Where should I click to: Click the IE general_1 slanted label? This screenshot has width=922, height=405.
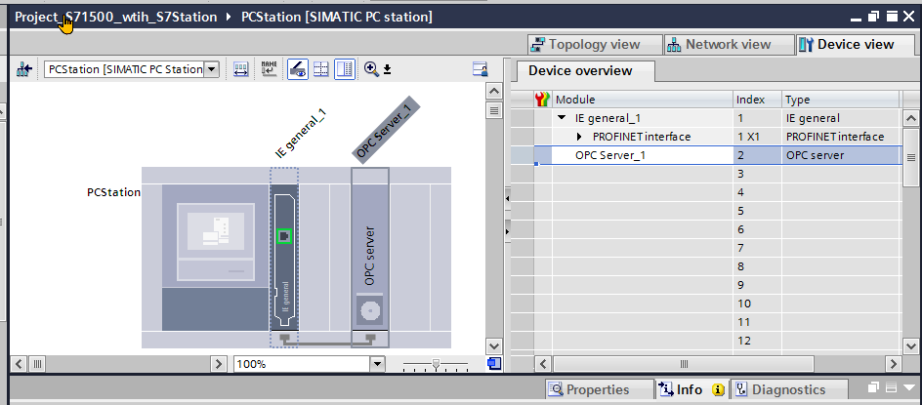click(301, 134)
